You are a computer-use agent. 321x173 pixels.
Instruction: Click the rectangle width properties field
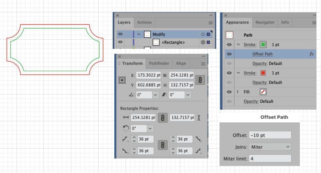coord(143,118)
